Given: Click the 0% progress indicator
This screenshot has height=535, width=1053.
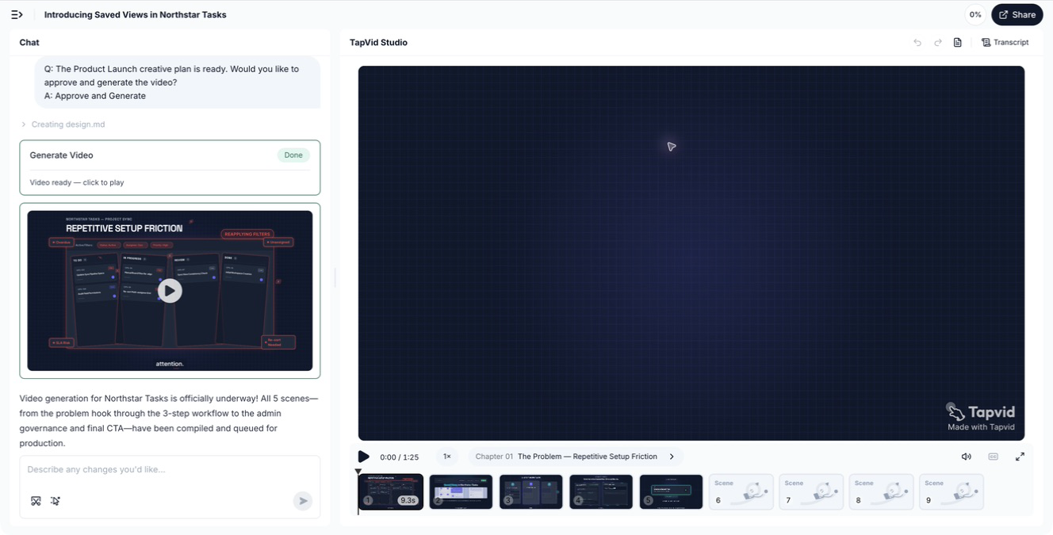Looking at the screenshot, I should 975,14.
